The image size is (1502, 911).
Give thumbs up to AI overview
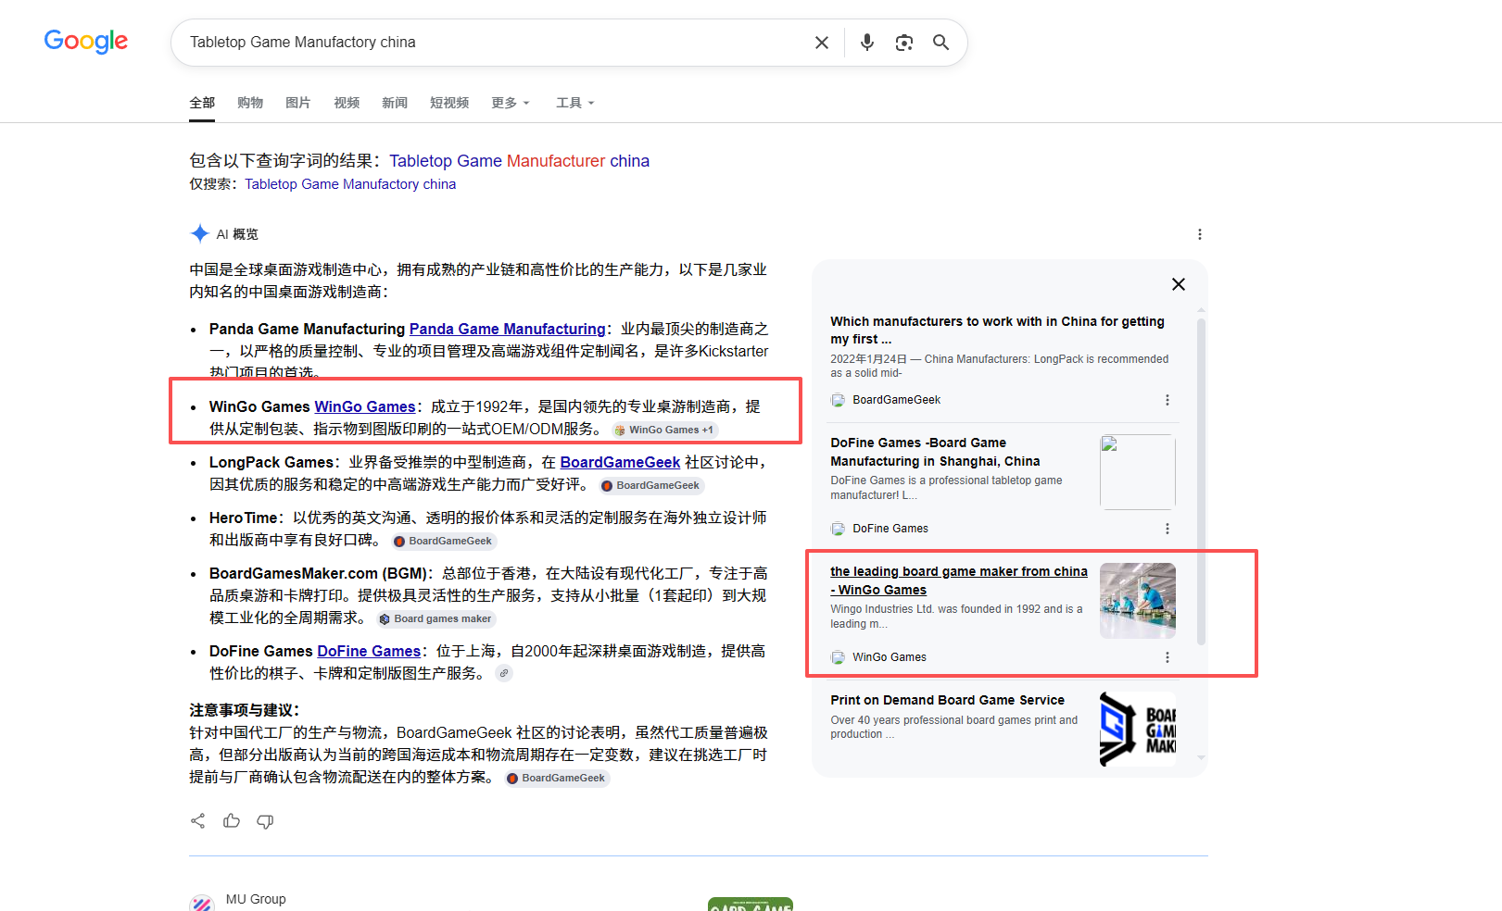232,821
